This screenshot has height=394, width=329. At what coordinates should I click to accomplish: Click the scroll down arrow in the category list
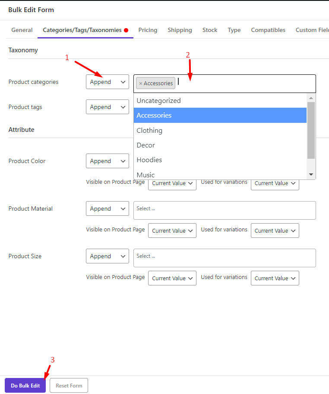tap(311, 174)
